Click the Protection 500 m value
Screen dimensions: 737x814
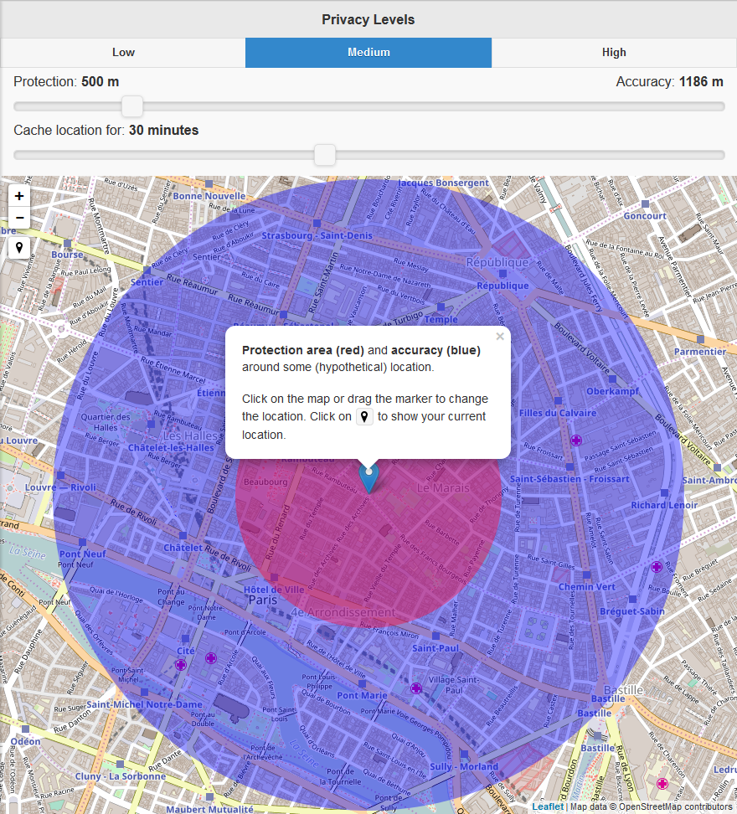100,81
